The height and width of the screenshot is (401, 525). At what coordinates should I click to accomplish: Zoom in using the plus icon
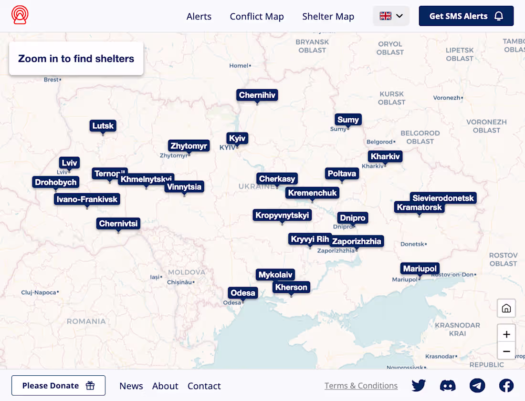click(x=506, y=334)
